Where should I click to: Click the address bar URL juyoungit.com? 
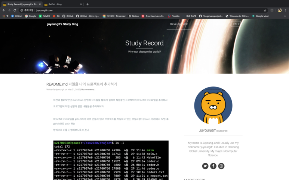pyautogui.click(x=44, y=10)
